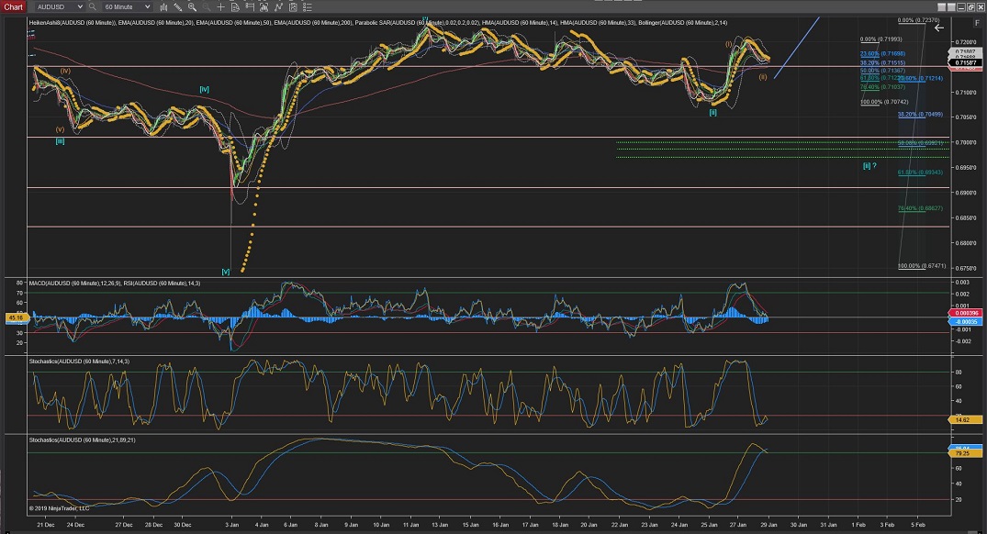Select the 45.16 RSI value tag
The height and width of the screenshot is (534, 987).
tap(15, 318)
